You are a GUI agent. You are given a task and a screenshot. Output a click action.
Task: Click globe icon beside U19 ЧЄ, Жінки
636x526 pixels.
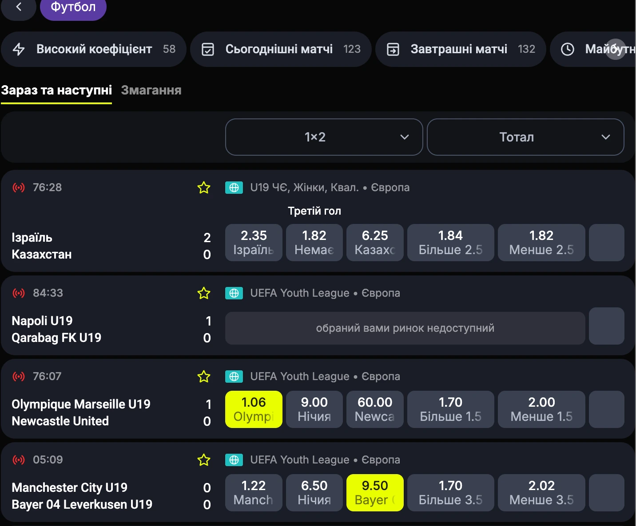[234, 188]
